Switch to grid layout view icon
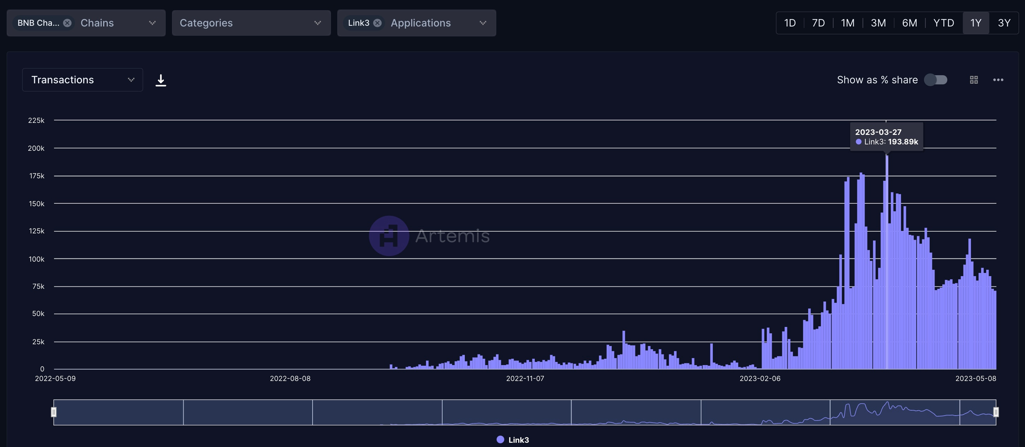Image resolution: width=1025 pixels, height=447 pixels. [974, 80]
